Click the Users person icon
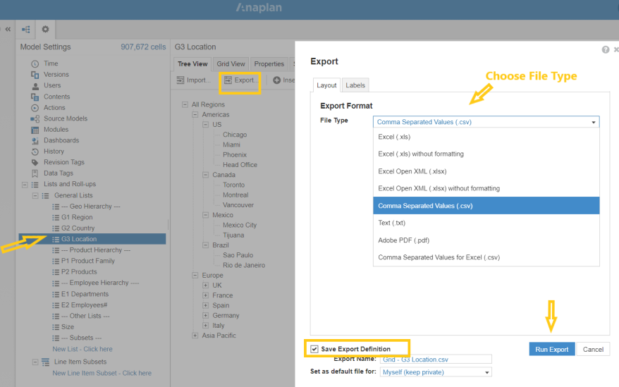This screenshot has width=619, height=387. click(35, 86)
